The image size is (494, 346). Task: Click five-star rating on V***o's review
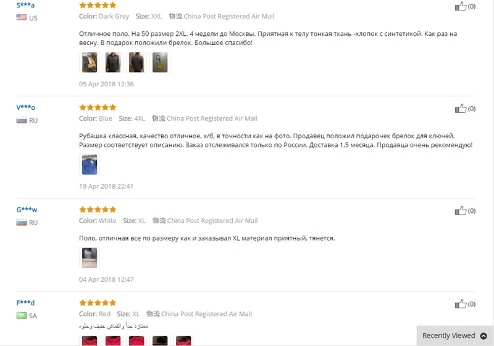(98, 107)
